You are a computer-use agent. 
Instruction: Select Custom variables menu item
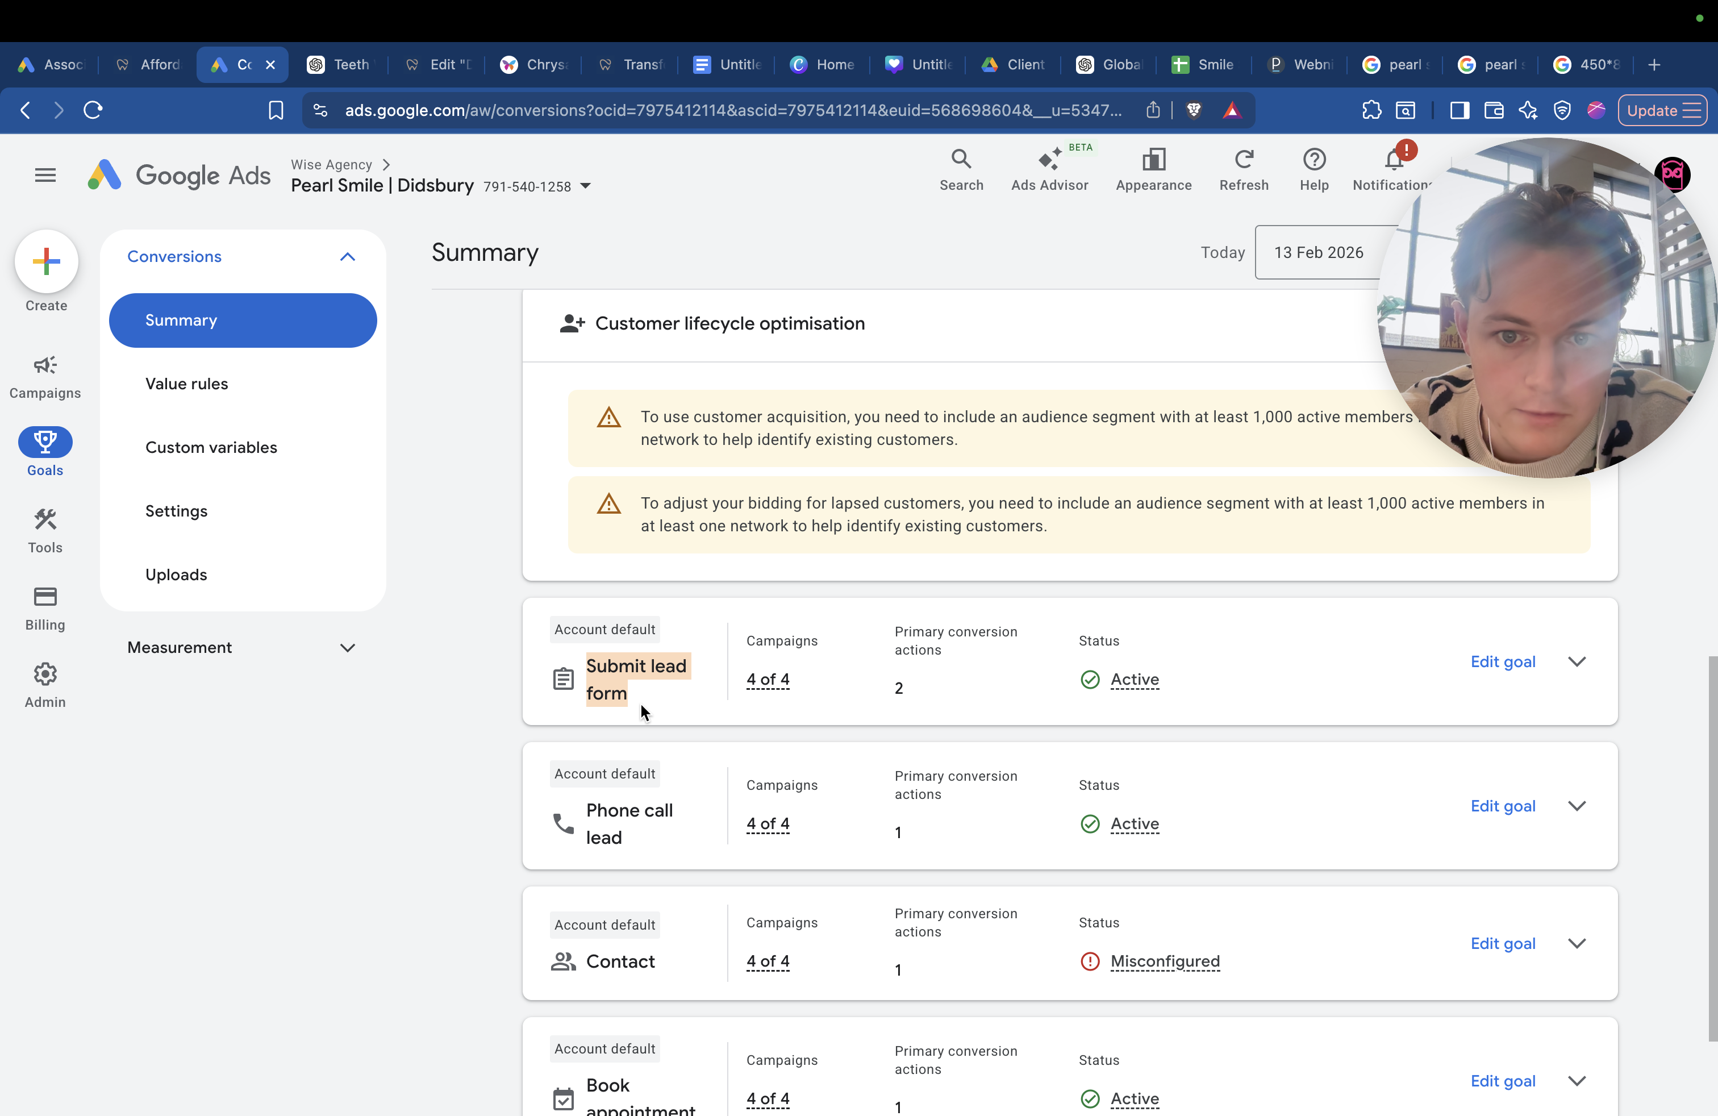[211, 447]
